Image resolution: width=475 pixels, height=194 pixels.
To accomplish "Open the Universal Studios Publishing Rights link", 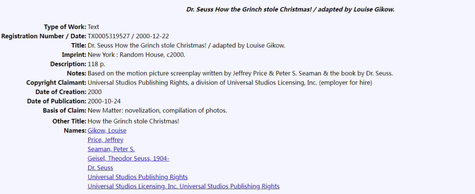I will (x=138, y=177).
